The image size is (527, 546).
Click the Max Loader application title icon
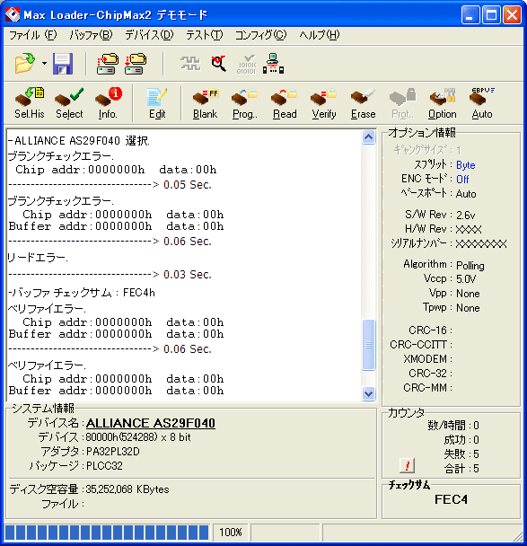(13, 15)
